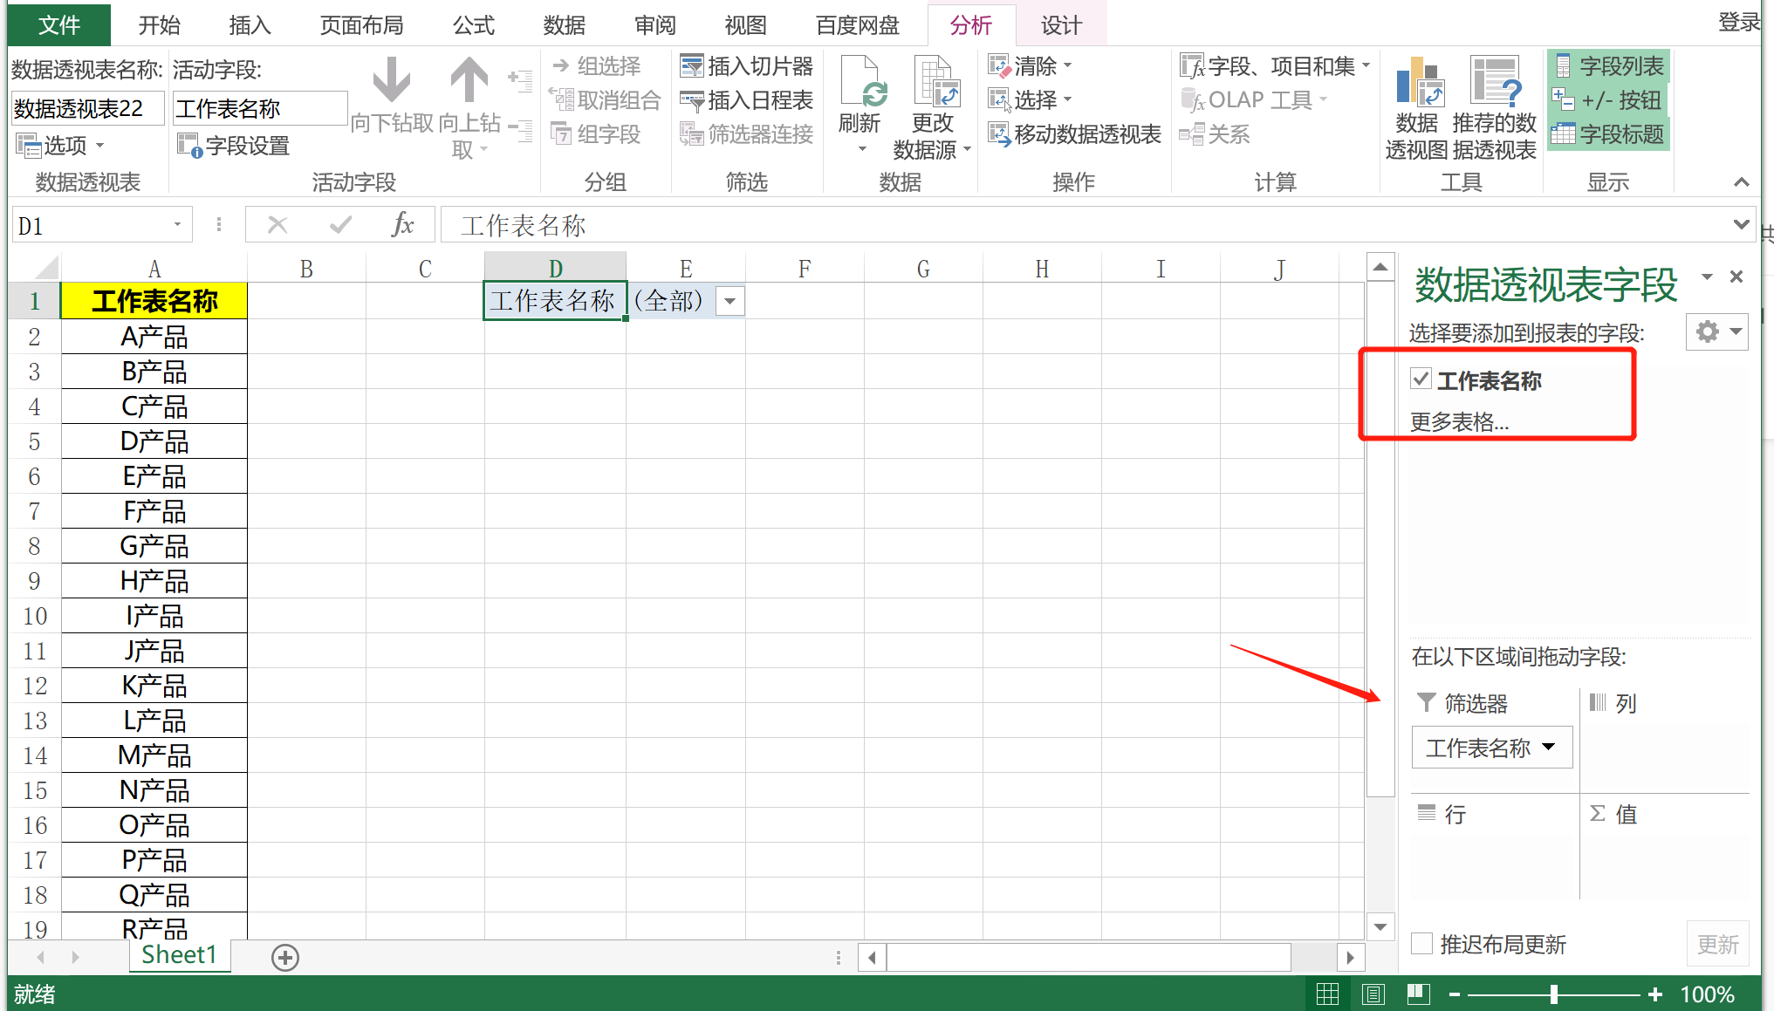Open 字段、项目和集 dropdown
Image resolution: width=1774 pixels, height=1011 pixels.
(x=1275, y=66)
